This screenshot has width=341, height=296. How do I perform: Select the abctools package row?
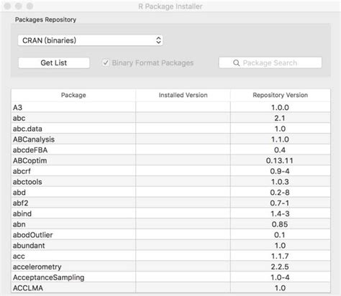170,182
